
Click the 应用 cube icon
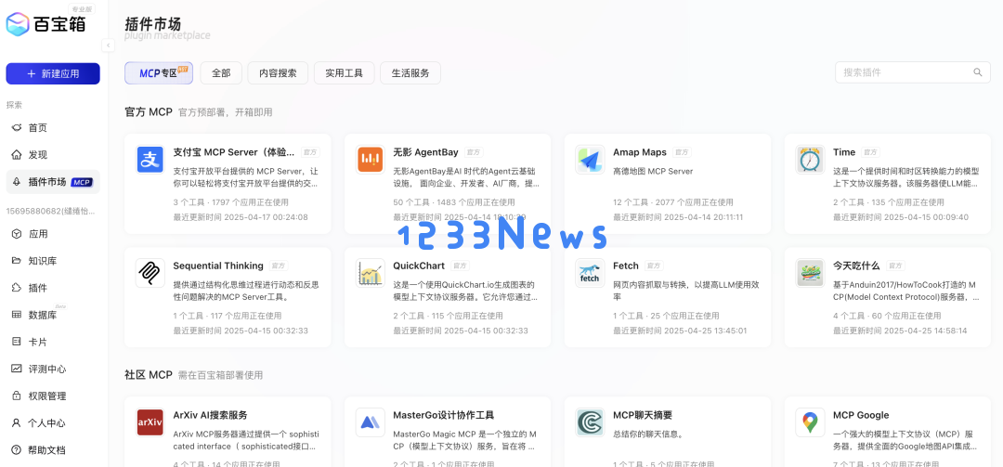pos(17,234)
